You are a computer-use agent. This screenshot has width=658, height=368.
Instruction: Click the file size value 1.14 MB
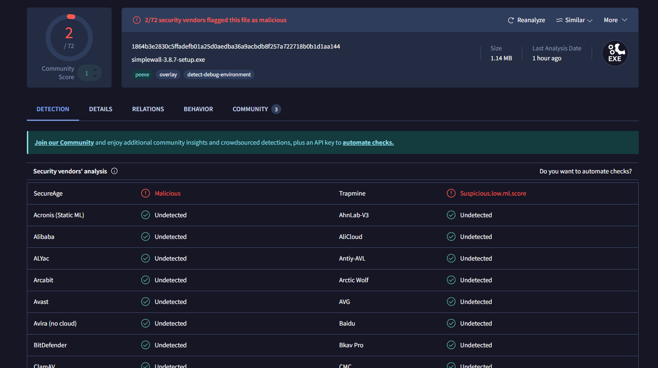pos(501,58)
